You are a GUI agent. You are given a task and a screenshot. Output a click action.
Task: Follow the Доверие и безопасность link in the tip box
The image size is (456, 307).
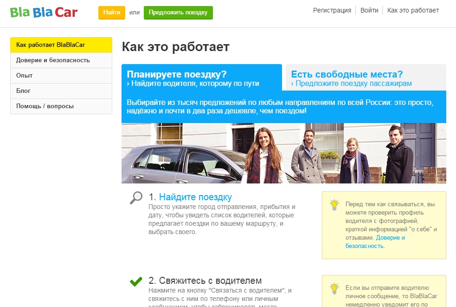(x=375, y=242)
